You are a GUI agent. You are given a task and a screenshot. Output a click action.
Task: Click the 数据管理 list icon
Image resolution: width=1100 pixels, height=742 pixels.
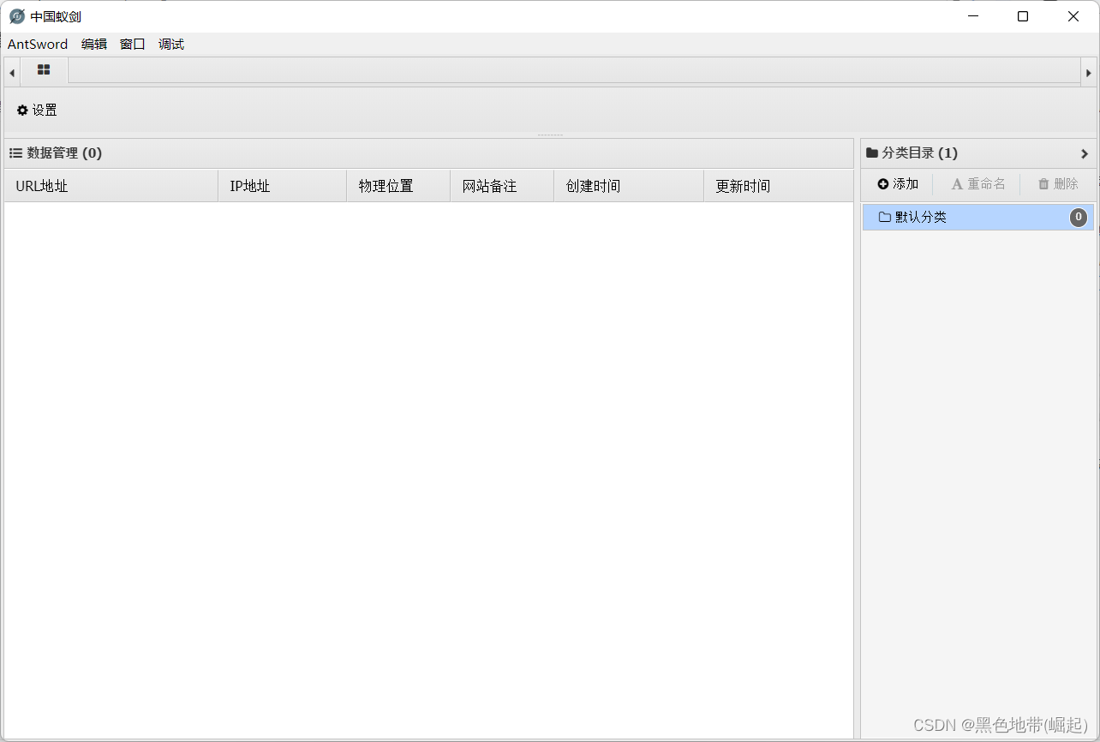tap(15, 153)
